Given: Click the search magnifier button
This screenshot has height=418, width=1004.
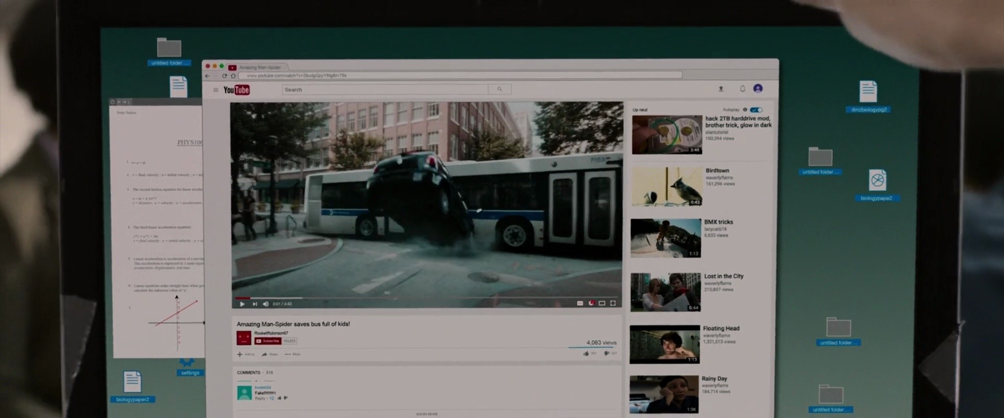Looking at the screenshot, I should 499,89.
